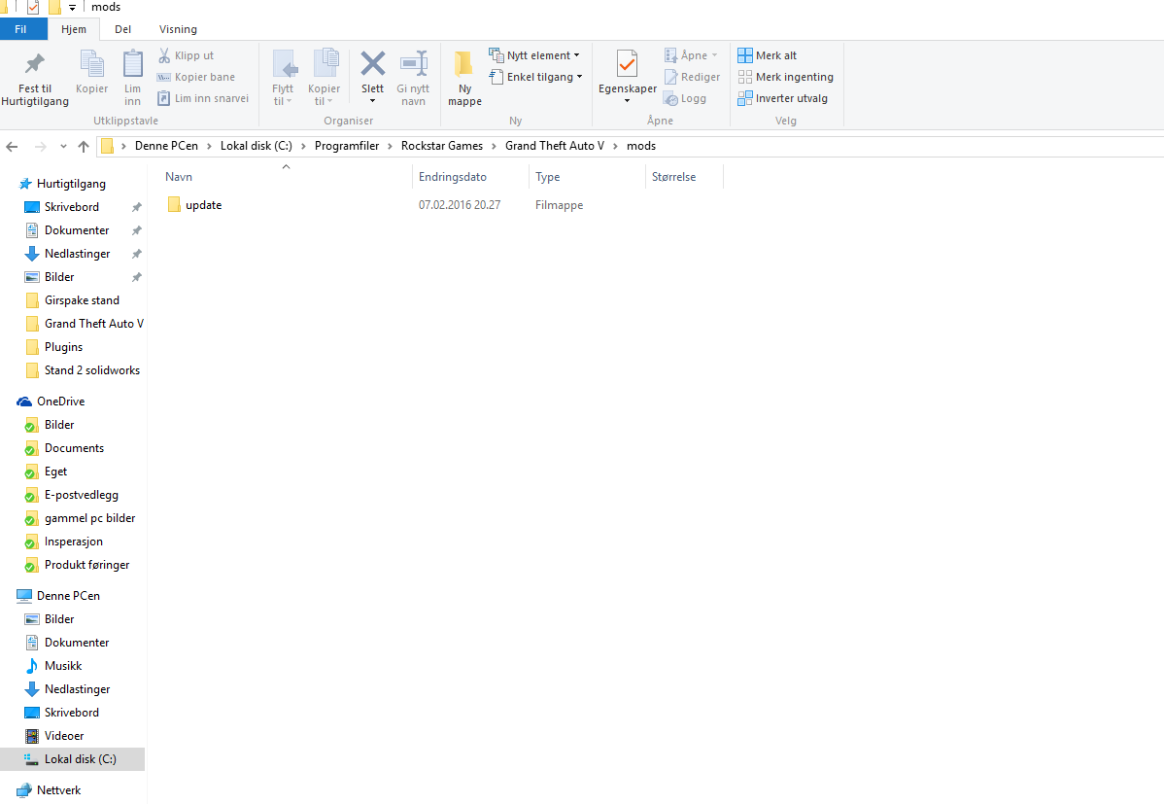Go forward with the right arrow
The width and height of the screenshot is (1164, 804).
(40, 147)
